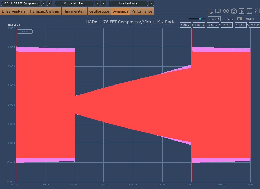This screenshot has height=189, width=260.
Task: Go to the Oscilloscope tab
Action: (x=99, y=11)
